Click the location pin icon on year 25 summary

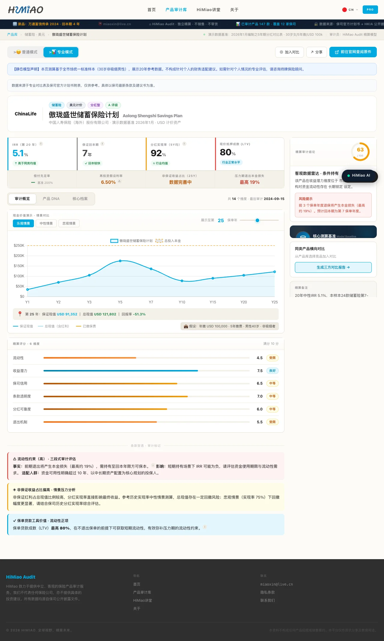(x=20, y=314)
